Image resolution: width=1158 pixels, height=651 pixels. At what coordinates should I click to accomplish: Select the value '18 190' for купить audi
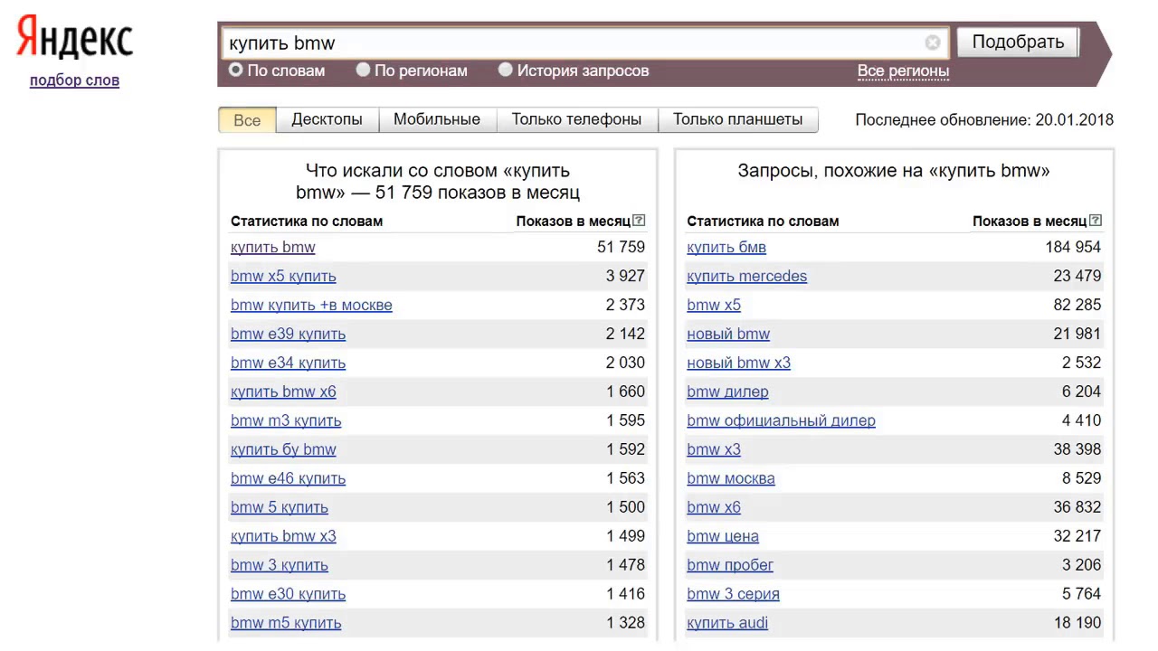coord(1077,623)
